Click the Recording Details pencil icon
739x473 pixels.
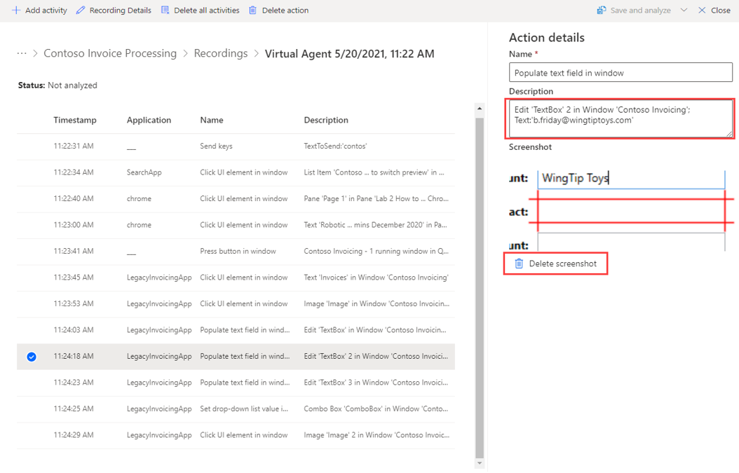pyautogui.click(x=79, y=10)
